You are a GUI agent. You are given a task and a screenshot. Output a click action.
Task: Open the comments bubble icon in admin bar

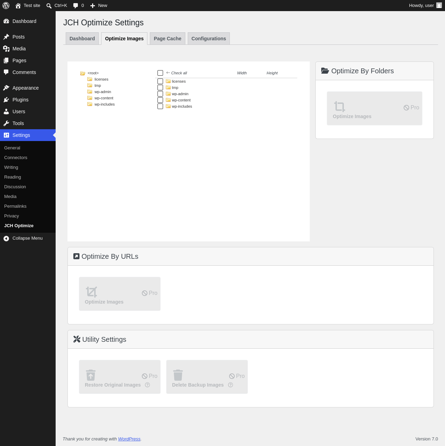click(x=76, y=6)
